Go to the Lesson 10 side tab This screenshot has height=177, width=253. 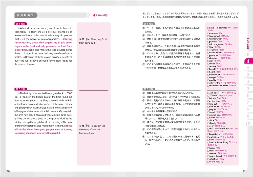[248, 123]
